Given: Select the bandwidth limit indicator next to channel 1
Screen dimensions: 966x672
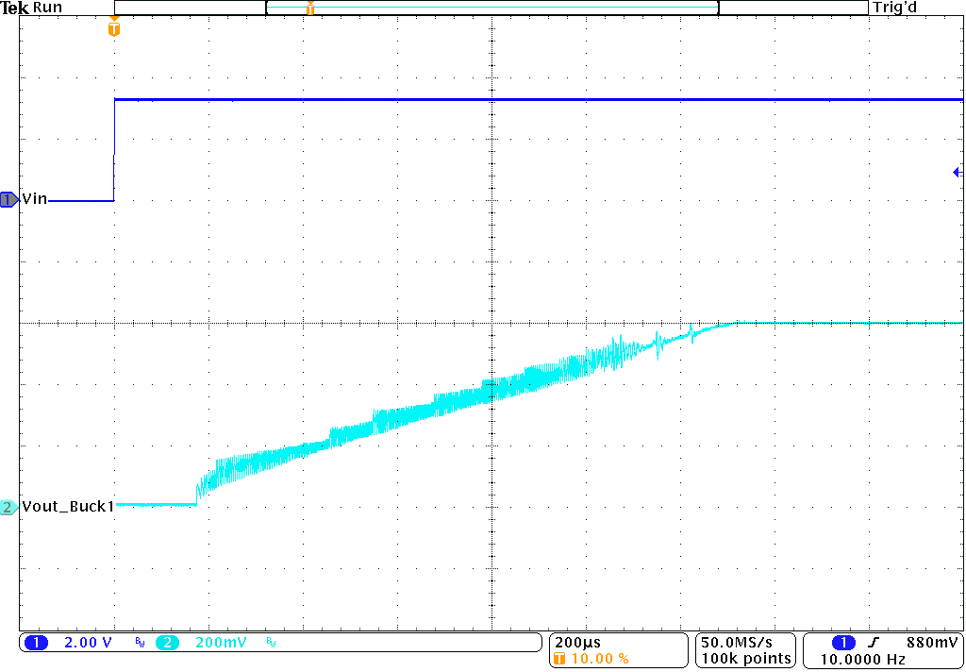Looking at the screenshot, I should point(138,642).
